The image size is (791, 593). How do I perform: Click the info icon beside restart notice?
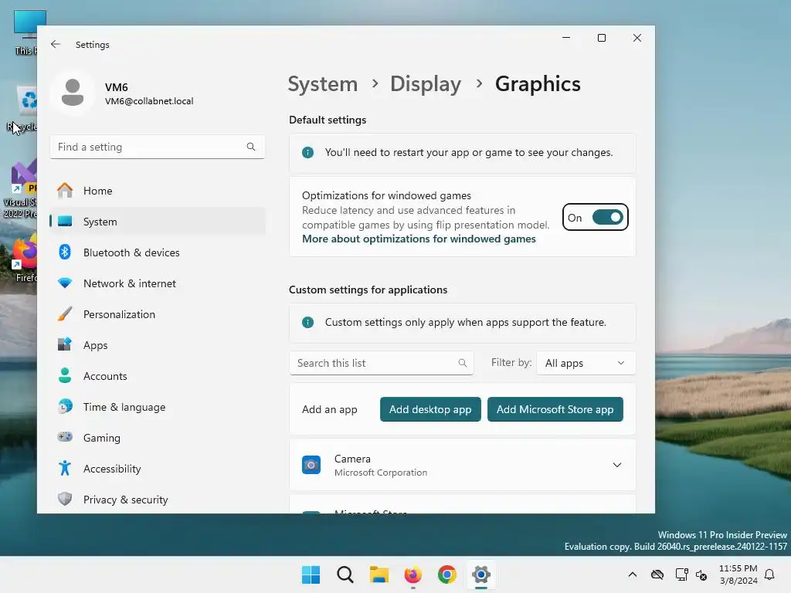pyautogui.click(x=307, y=152)
